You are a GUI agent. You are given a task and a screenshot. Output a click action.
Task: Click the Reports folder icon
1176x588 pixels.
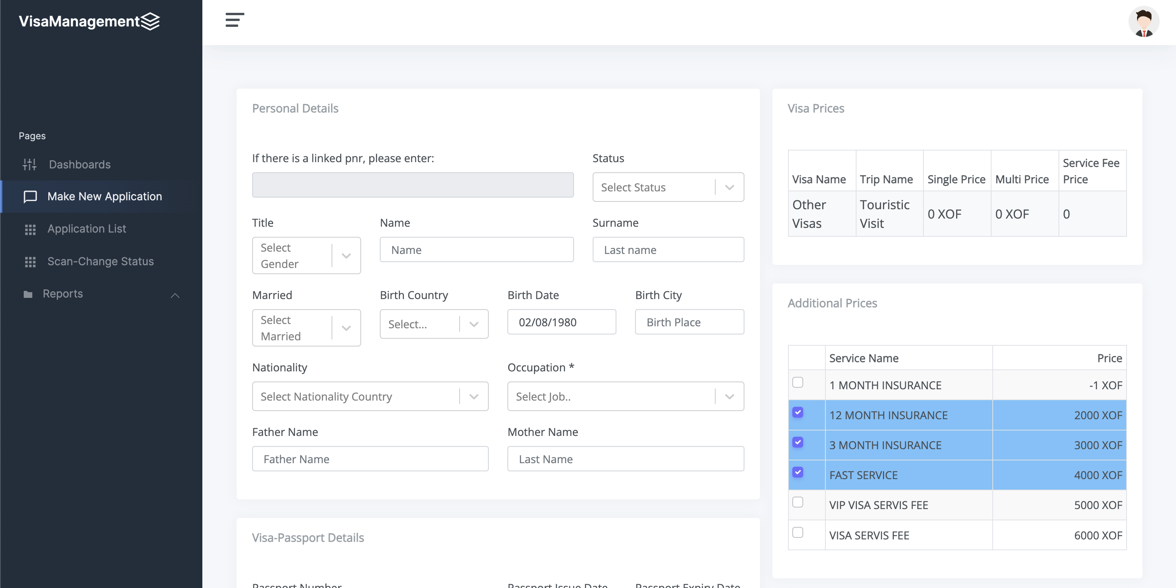[28, 294]
